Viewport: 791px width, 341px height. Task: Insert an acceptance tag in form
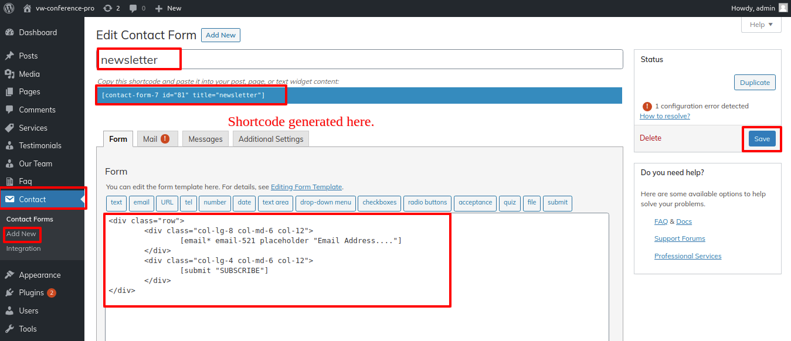click(475, 203)
